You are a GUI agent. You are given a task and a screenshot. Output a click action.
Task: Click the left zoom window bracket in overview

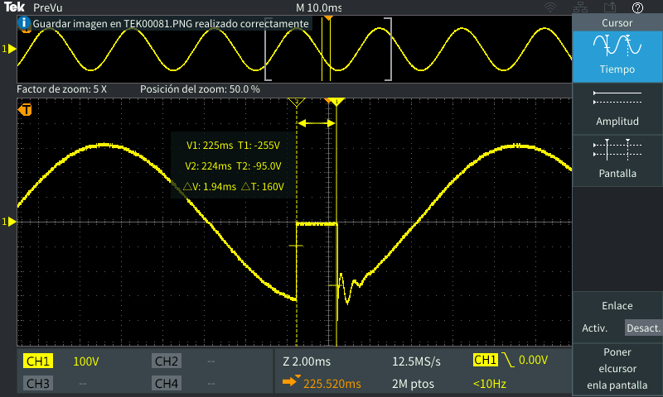pos(268,49)
